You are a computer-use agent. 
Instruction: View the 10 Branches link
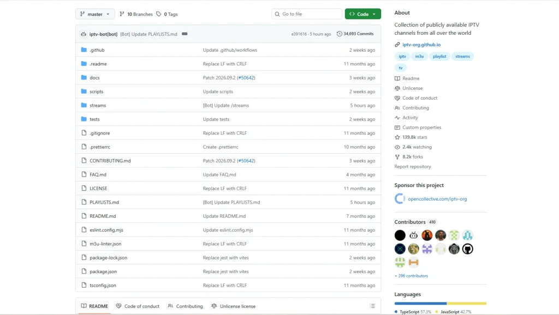pos(136,14)
